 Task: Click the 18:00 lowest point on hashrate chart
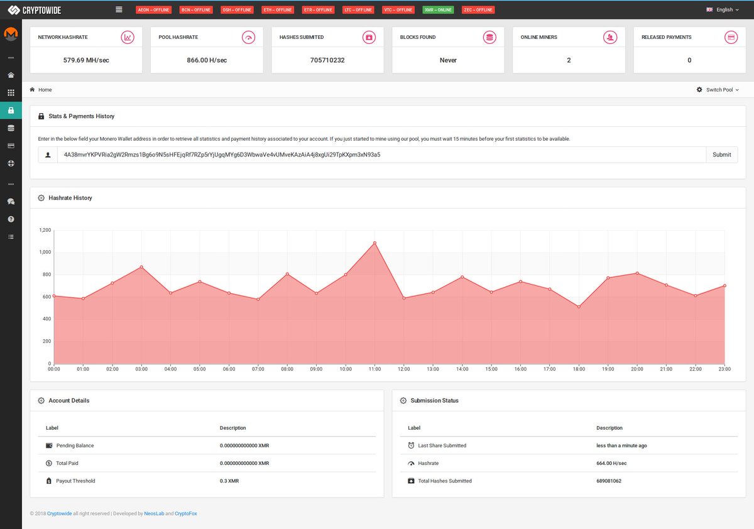pyautogui.click(x=579, y=307)
